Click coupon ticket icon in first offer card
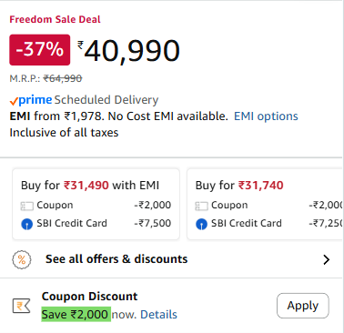This screenshot has width=344, height=333. coord(26,206)
